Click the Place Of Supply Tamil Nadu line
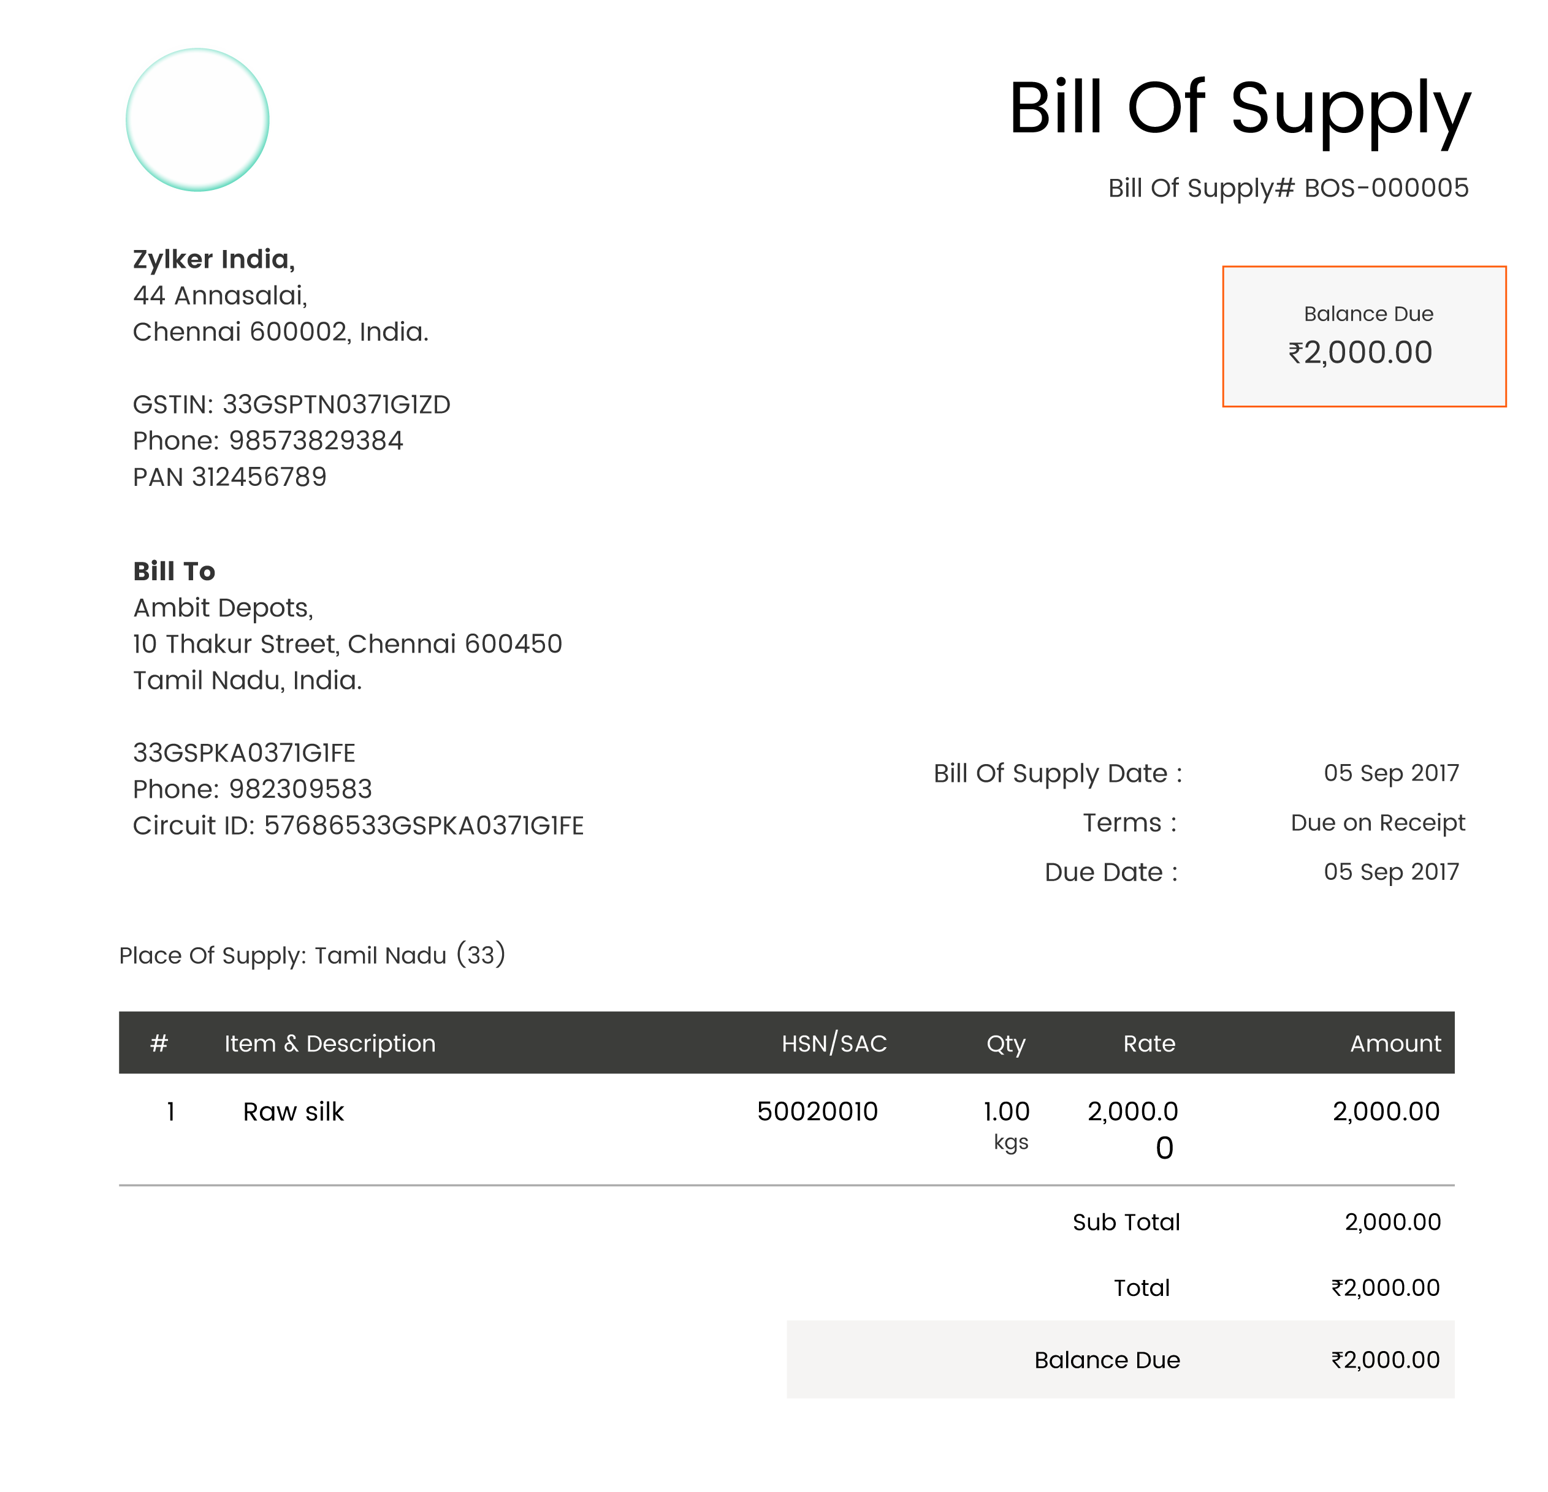 click(312, 955)
